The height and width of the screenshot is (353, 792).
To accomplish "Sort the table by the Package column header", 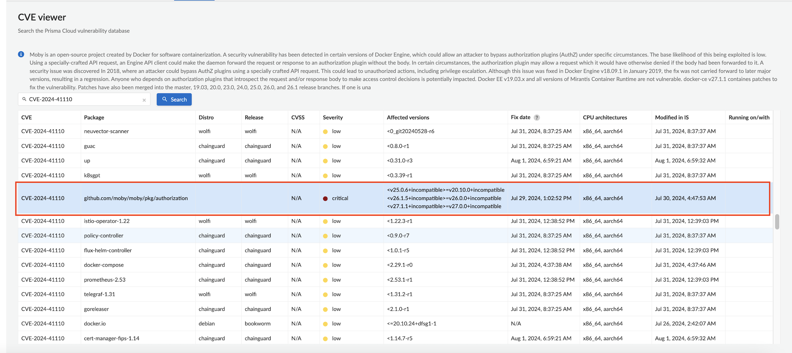I will coord(94,118).
